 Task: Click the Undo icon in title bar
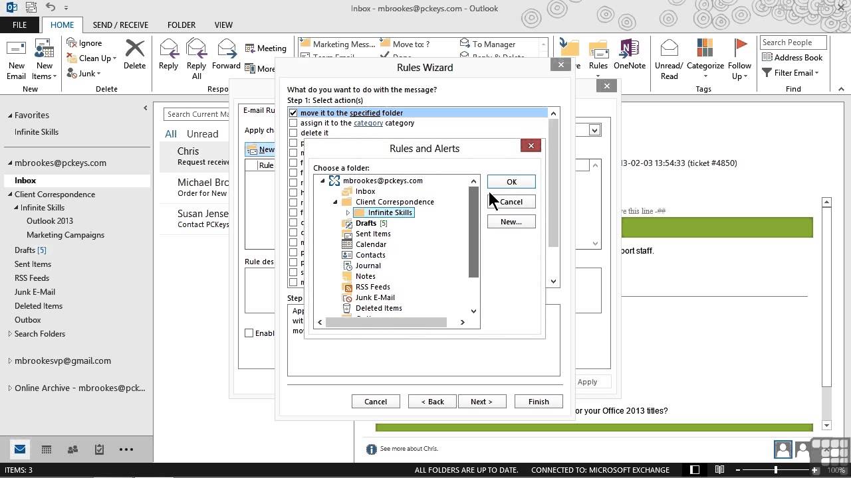[52, 7]
